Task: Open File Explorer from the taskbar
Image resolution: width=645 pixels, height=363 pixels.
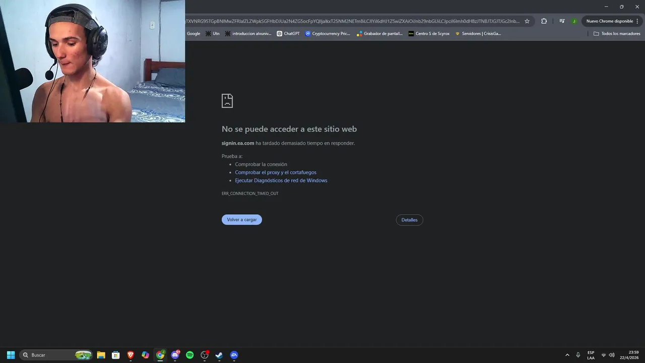Action: click(x=101, y=355)
